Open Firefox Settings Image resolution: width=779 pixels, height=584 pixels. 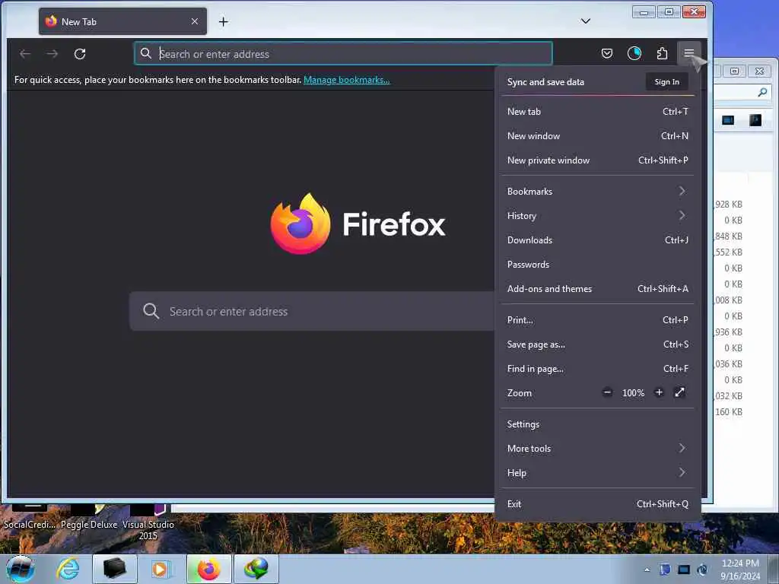[598, 424]
